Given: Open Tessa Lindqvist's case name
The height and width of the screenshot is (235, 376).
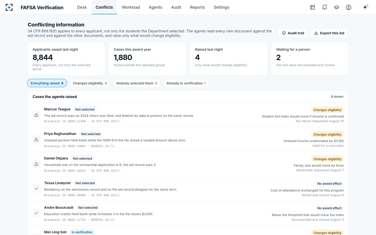Looking at the screenshot, I should click(57, 183).
